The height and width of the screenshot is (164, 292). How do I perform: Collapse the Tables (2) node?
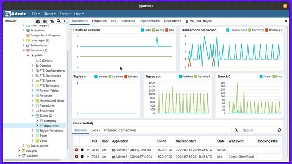[33, 116]
